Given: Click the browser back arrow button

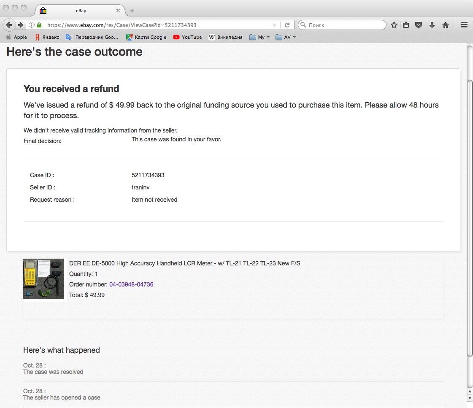Looking at the screenshot, I should click(x=9, y=25).
